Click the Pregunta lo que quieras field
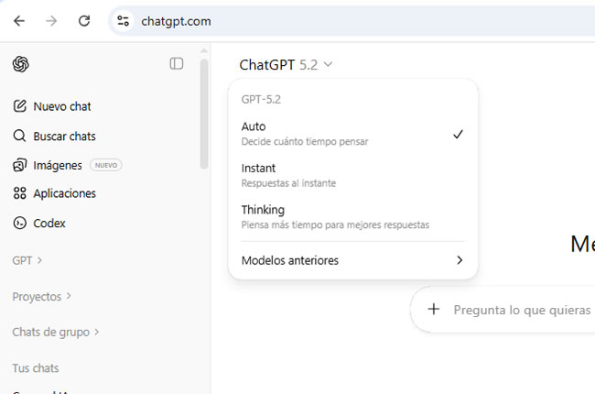595x394 pixels. coord(522,311)
